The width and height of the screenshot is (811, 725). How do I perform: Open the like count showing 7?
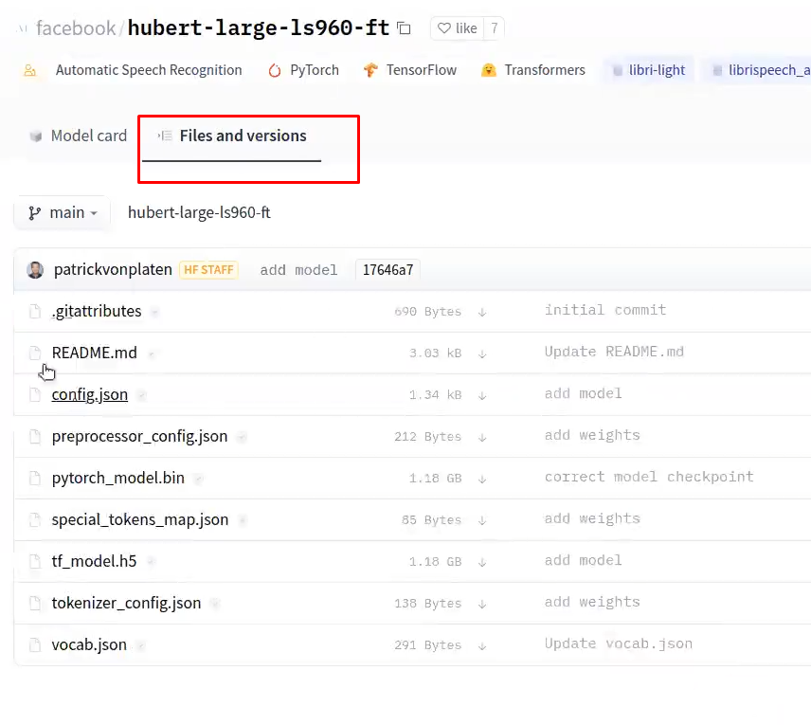coord(494,27)
